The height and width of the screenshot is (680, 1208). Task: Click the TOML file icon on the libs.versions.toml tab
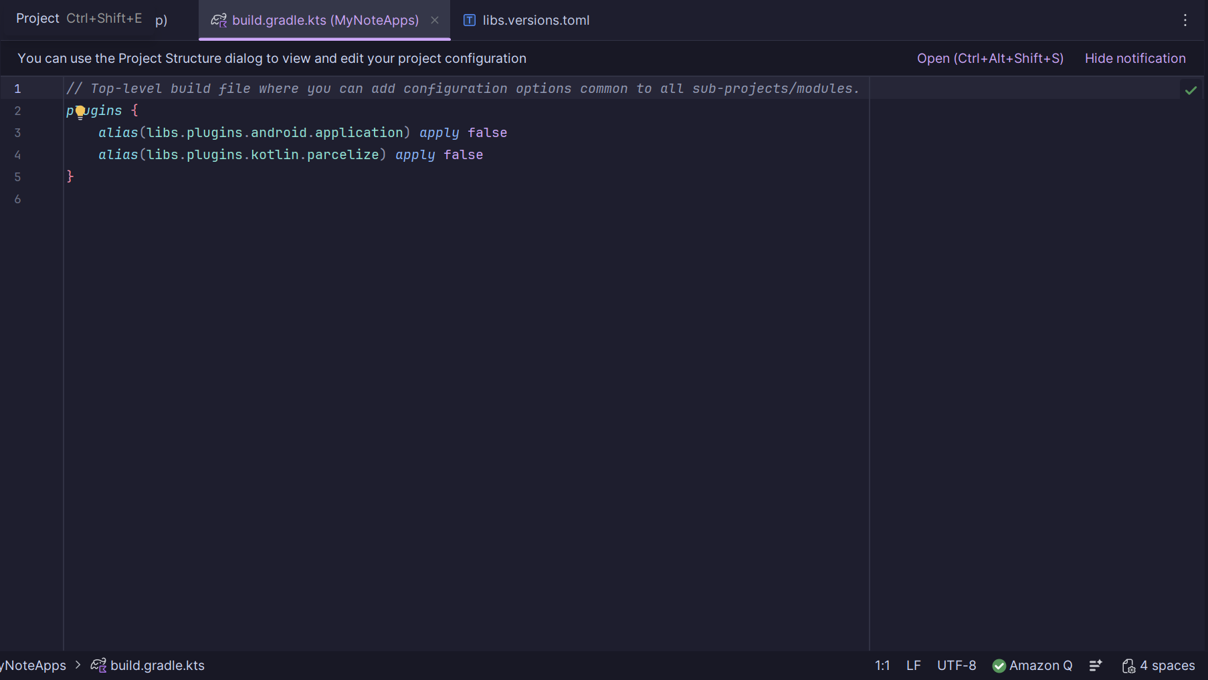(470, 20)
